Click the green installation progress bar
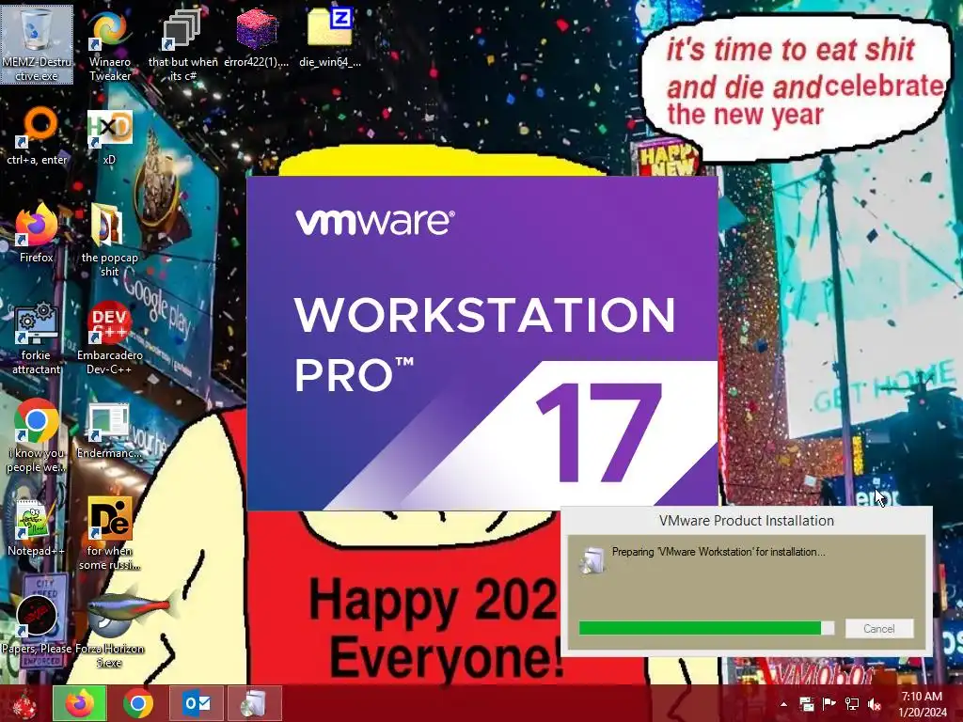 point(706,628)
